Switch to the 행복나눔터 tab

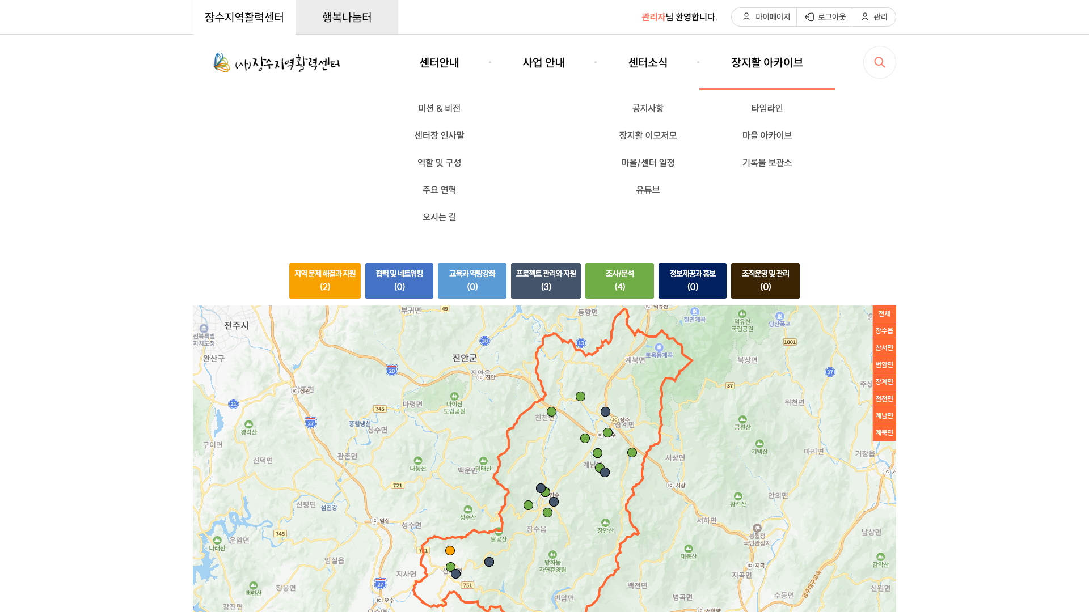347,17
